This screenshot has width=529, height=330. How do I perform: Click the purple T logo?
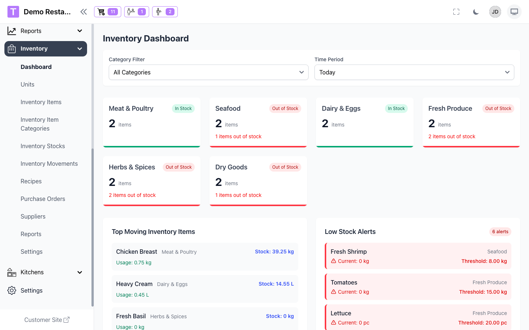point(13,12)
